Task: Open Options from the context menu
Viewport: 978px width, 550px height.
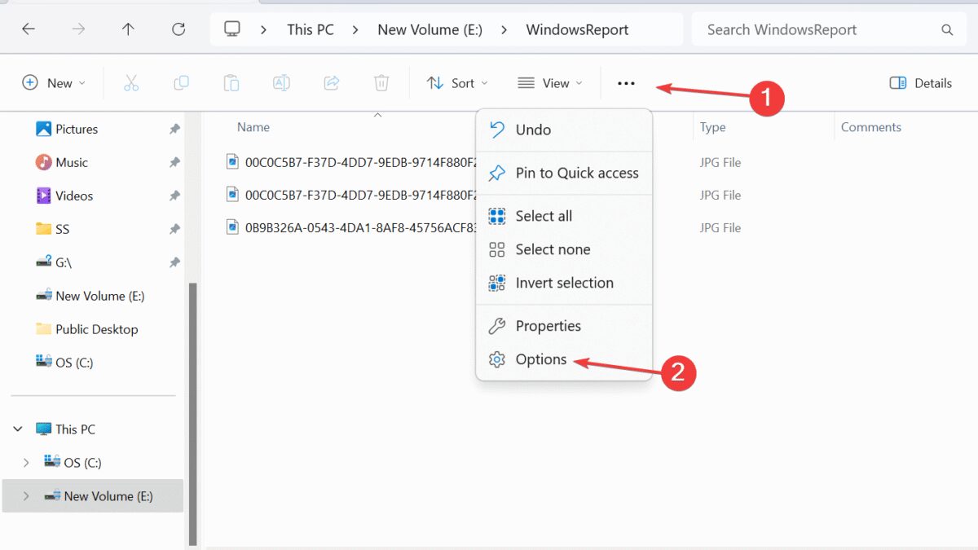Action: (x=541, y=359)
